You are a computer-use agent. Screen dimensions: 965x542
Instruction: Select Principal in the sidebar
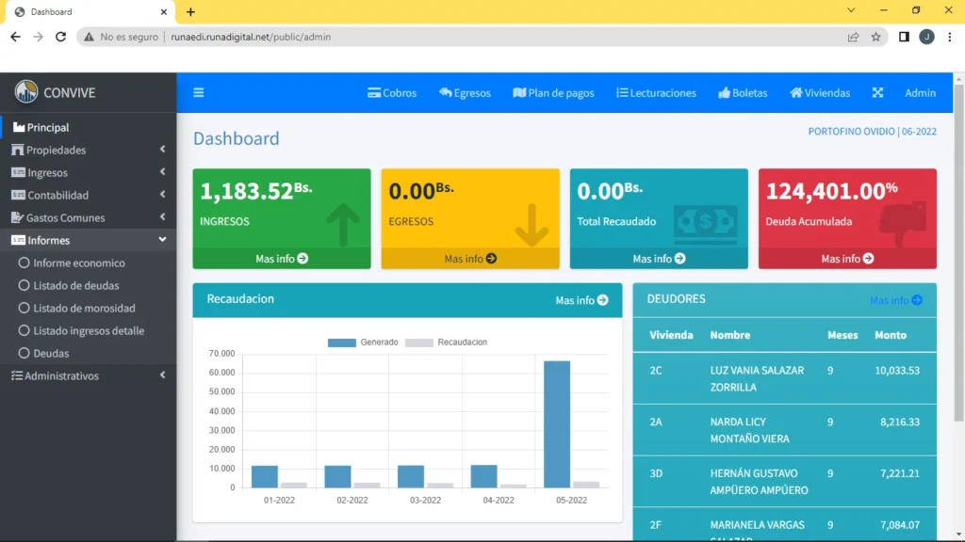47,128
